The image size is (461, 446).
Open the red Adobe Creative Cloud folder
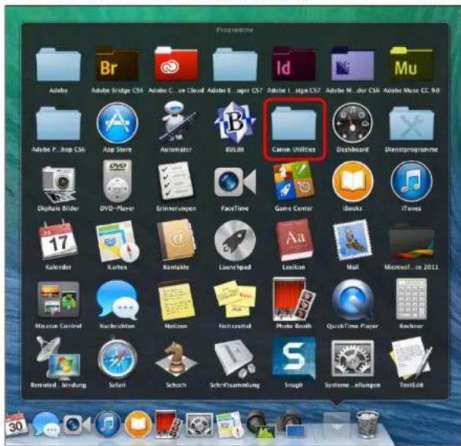(x=176, y=64)
